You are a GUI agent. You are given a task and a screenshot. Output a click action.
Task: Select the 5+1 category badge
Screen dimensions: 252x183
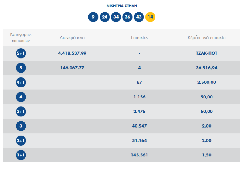(x=21, y=53)
